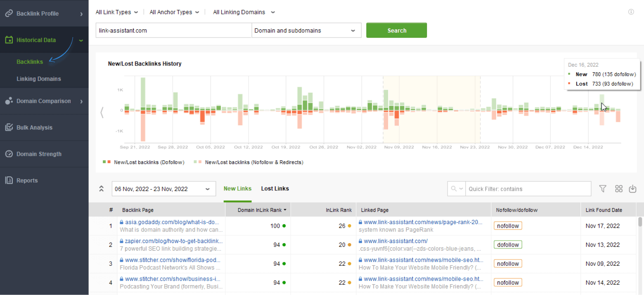Viewport: 644px width, 295px height.
Task: Click the nofollow tag in row 1
Action: [x=508, y=226]
